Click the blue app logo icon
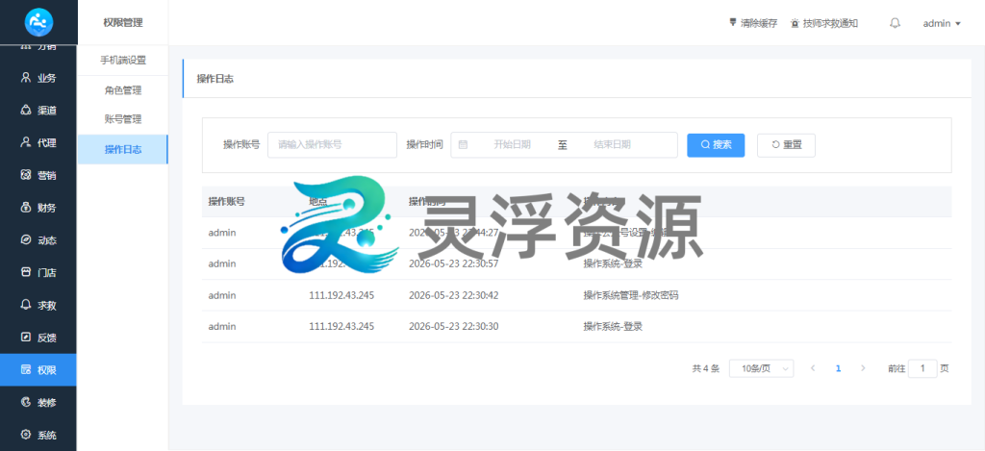Image resolution: width=985 pixels, height=451 pixels. (x=38, y=23)
